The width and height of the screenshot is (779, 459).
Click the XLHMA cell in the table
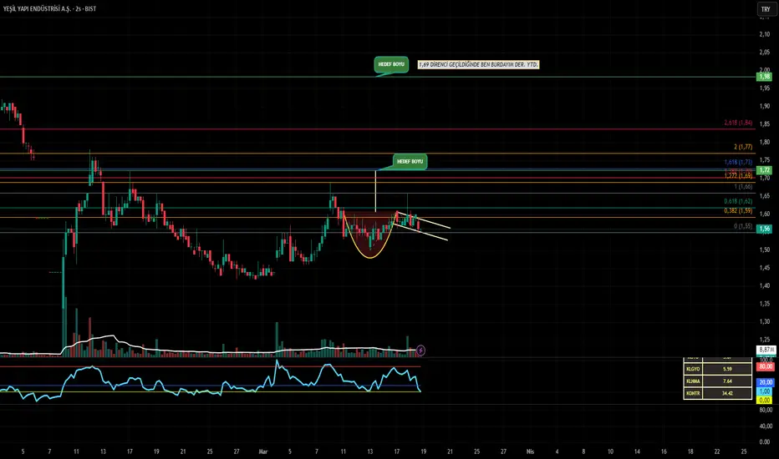693,381
